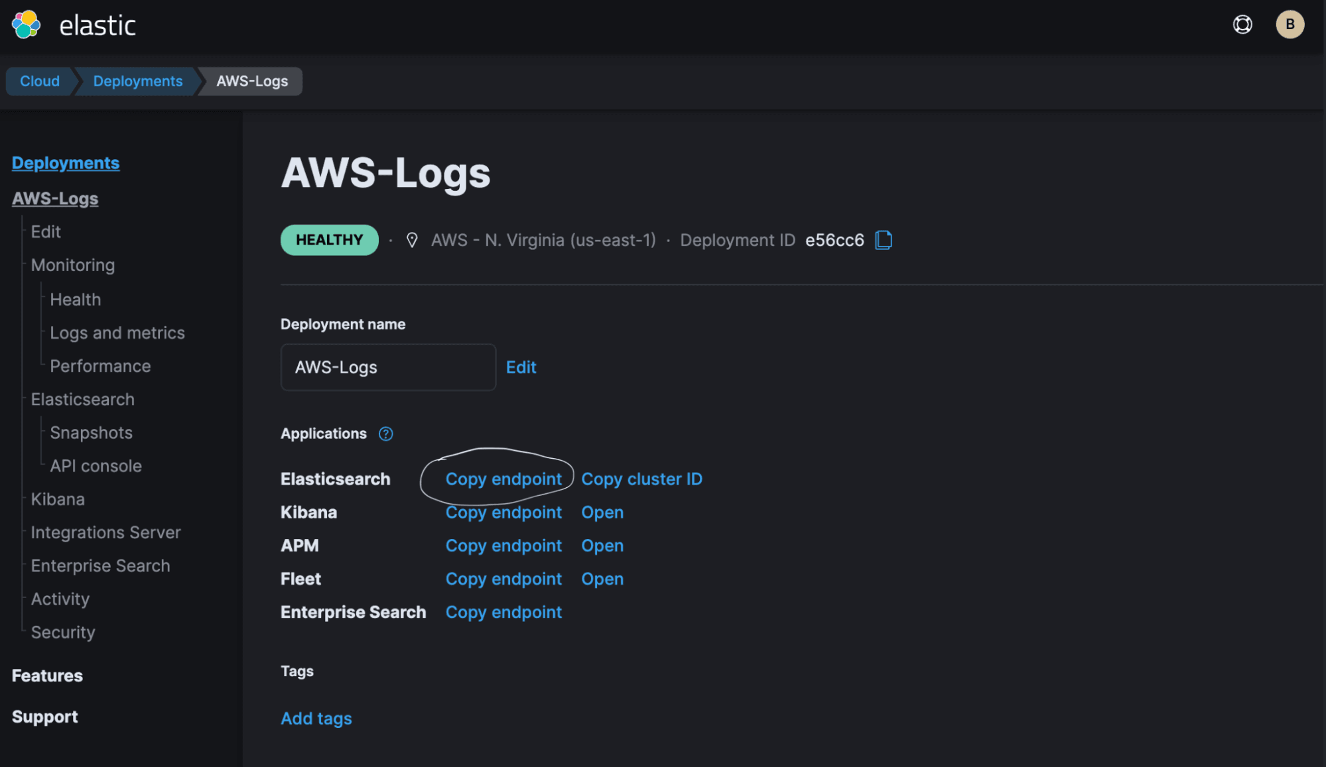Copy the Elasticsearch cluster ID
The width and height of the screenshot is (1326, 767).
641,479
